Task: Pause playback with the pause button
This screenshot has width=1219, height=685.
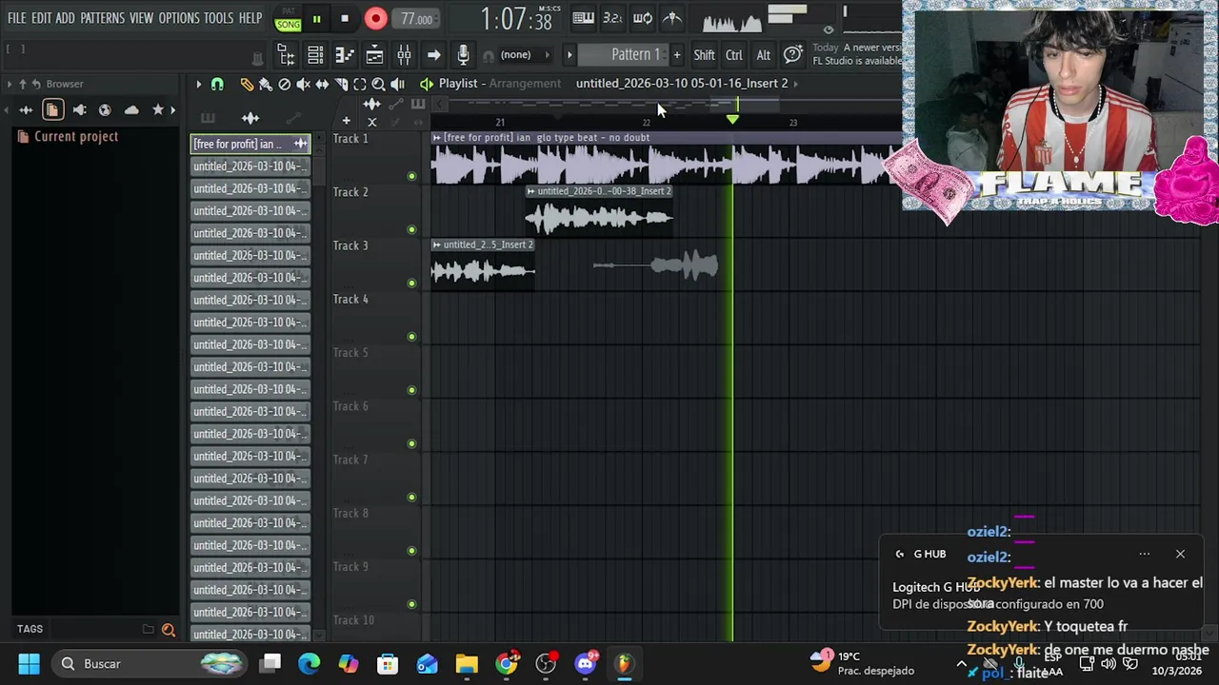Action: click(316, 19)
